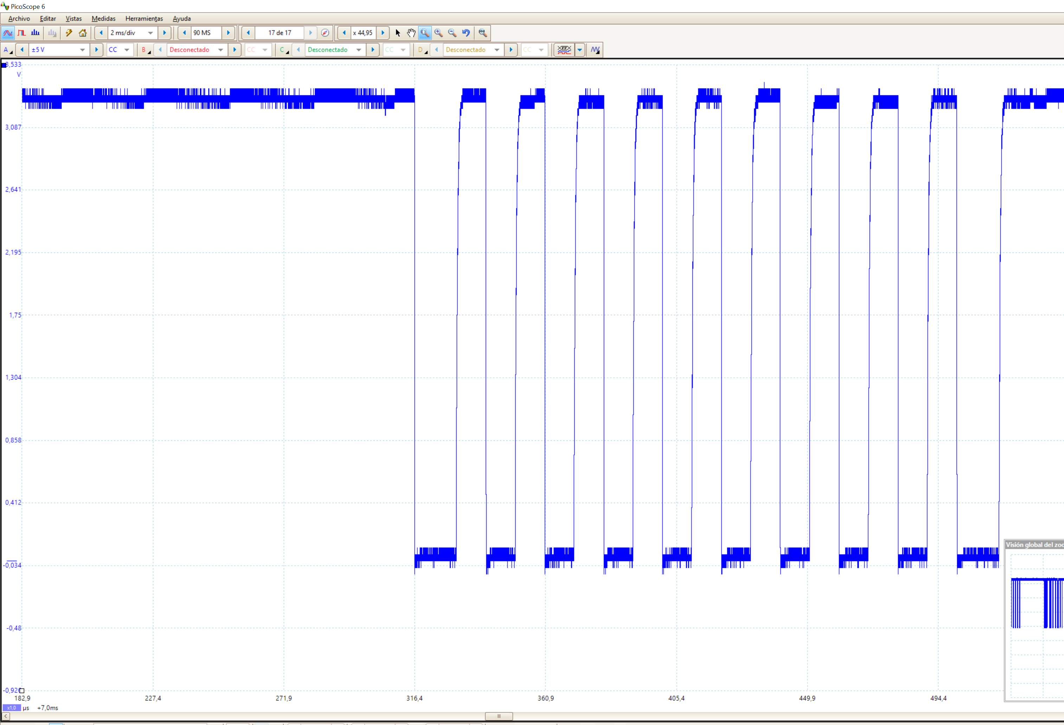Open channel D Desconectado range dropdown
The width and height of the screenshot is (1064, 725).
click(x=497, y=50)
